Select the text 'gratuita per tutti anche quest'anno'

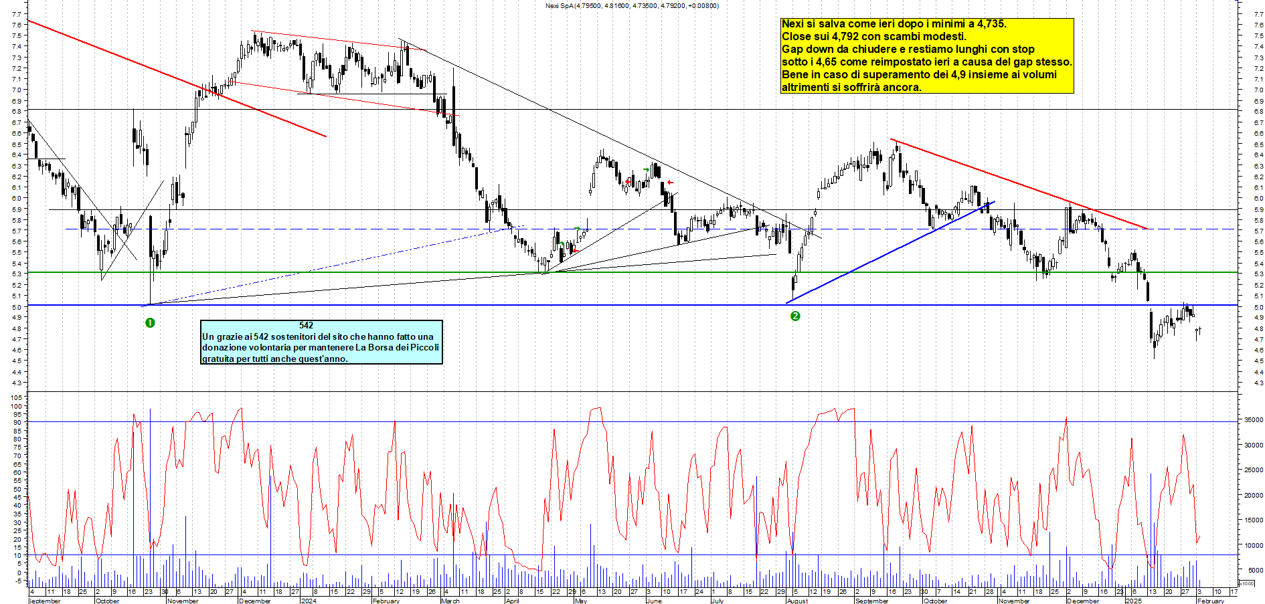tap(275, 359)
